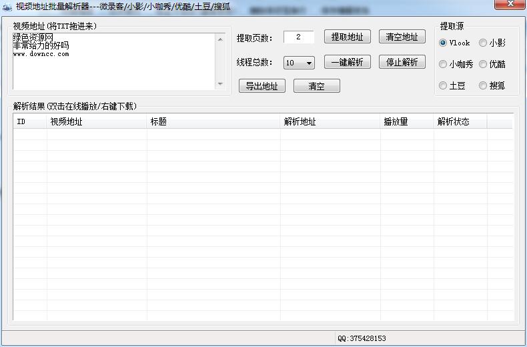The height and width of the screenshot is (347, 527).
Task: Open the 线程总数 dropdown showing 10
Action: click(x=299, y=63)
